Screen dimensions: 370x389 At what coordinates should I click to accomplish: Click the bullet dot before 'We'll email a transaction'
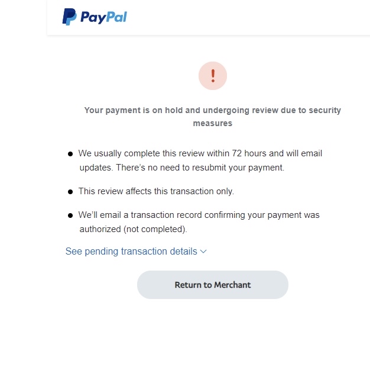[x=70, y=216]
